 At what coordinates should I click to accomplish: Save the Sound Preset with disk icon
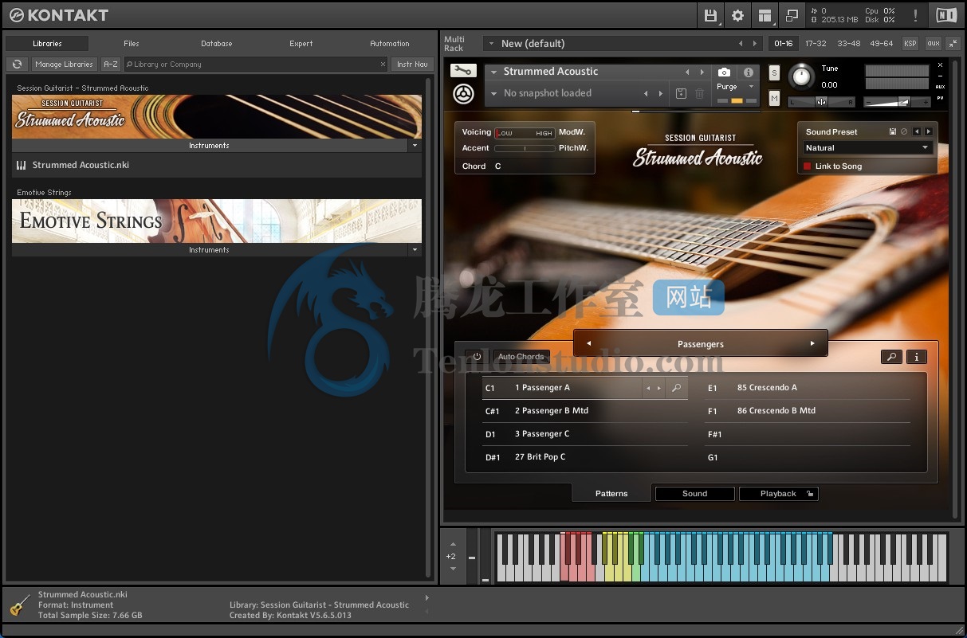pyautogui.click(x=893, y=132)
